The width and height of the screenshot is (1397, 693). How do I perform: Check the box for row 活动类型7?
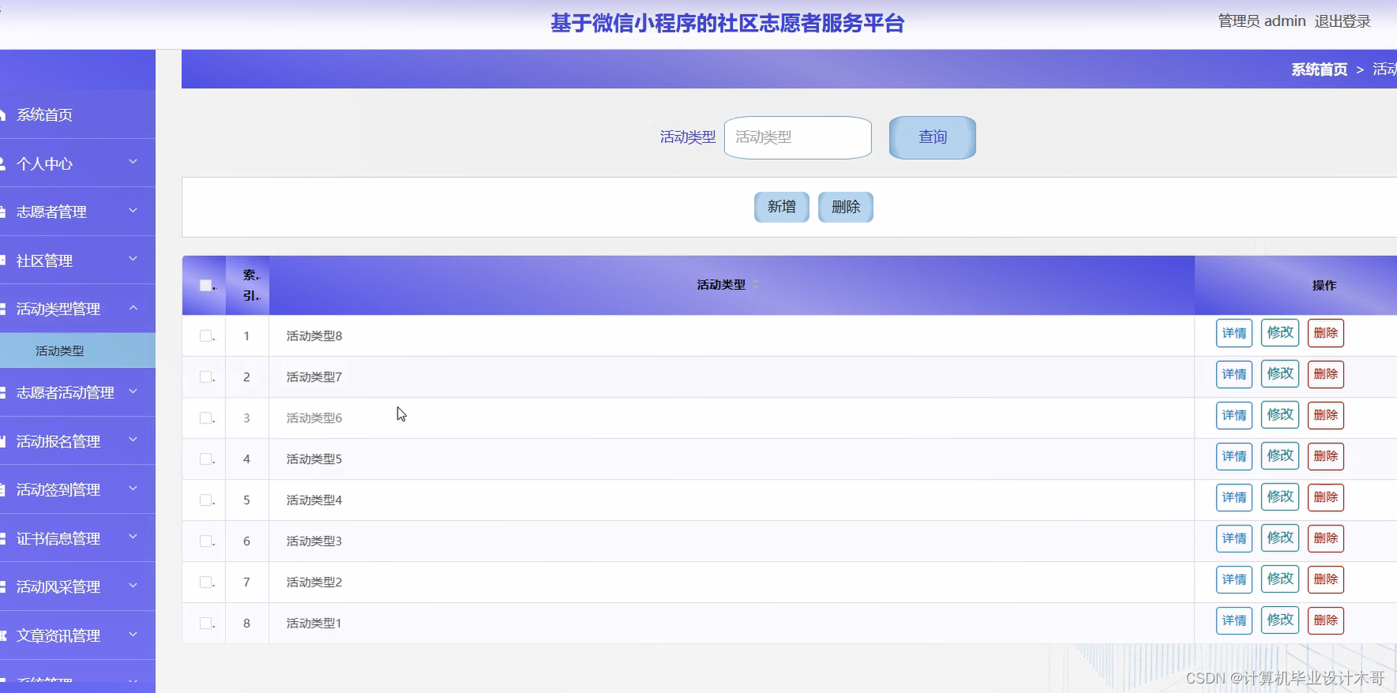pyautogui.click(x=206, y=377)
